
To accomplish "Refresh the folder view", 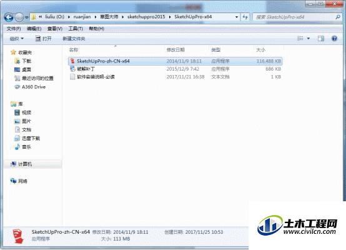I will click(x=245, y=17).
